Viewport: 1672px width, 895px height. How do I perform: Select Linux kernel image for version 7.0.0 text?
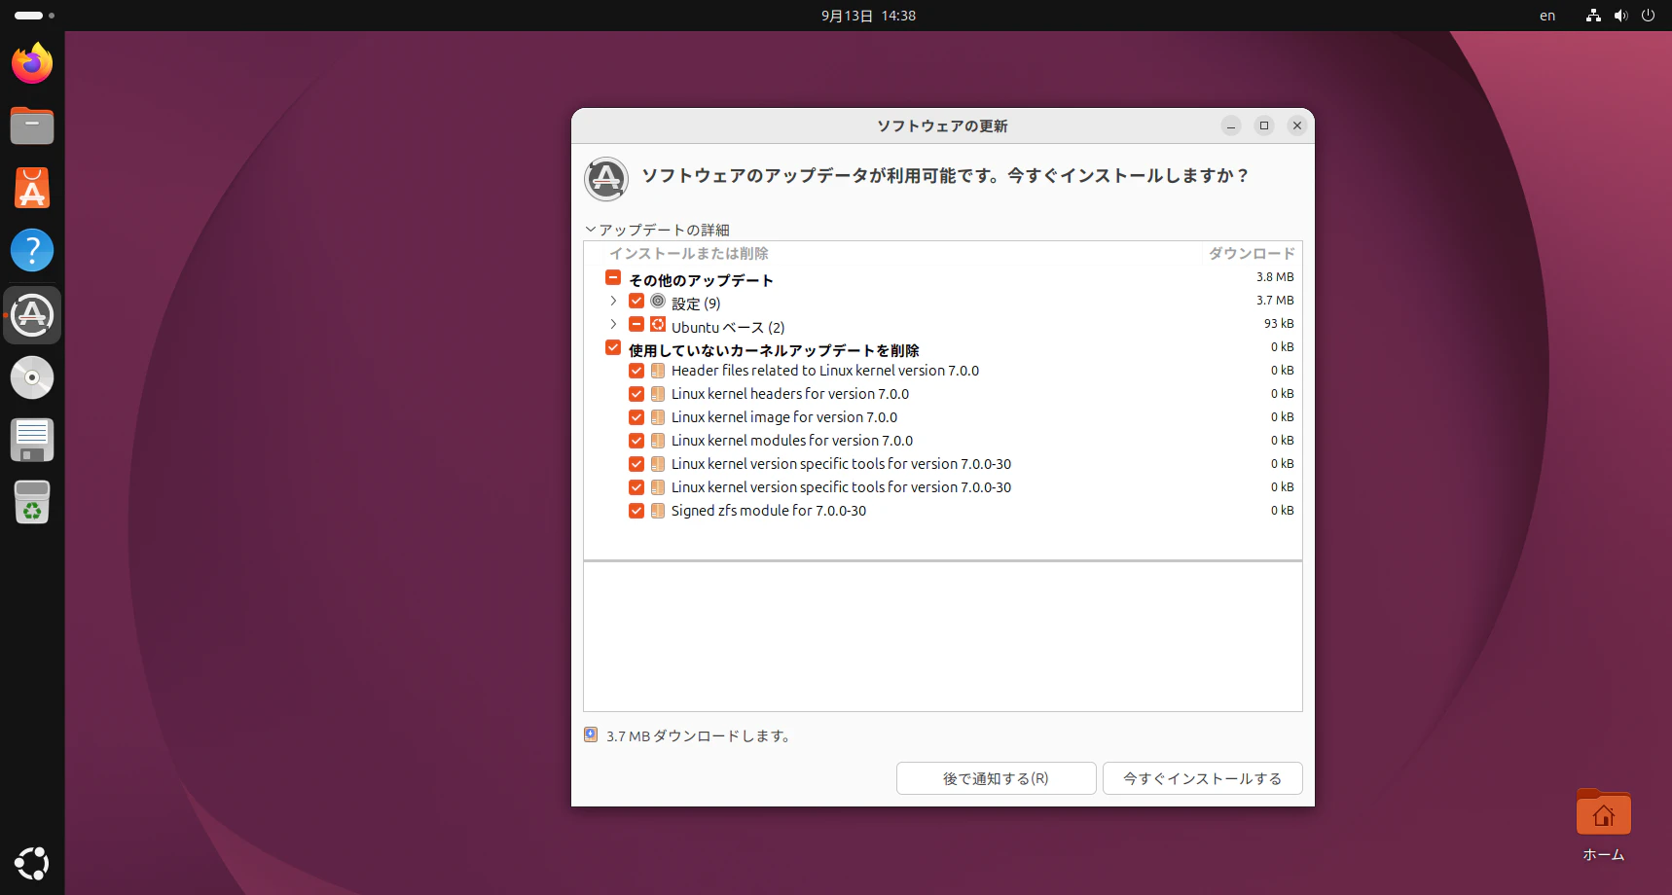(x=784, y=417)
